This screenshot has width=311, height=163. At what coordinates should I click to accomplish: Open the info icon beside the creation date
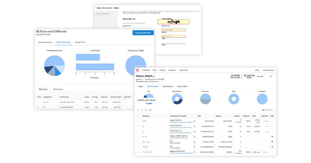163,79
